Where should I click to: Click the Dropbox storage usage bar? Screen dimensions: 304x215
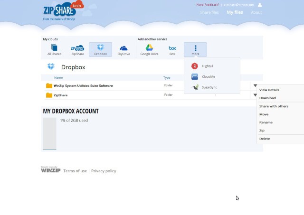(49, 134)
